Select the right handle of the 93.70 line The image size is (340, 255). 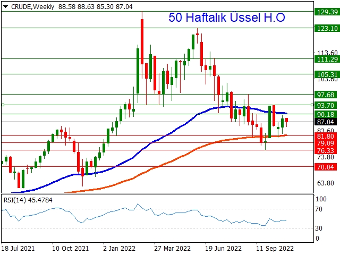click(312, 105)
